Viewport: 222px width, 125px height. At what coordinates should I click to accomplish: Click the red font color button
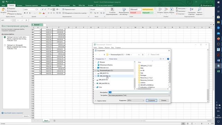(44, 13)
